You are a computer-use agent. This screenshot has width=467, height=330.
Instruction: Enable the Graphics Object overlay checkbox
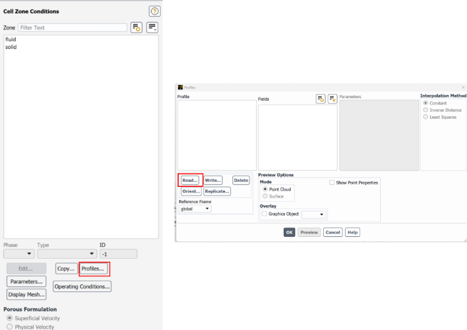[x=264, y=214]
